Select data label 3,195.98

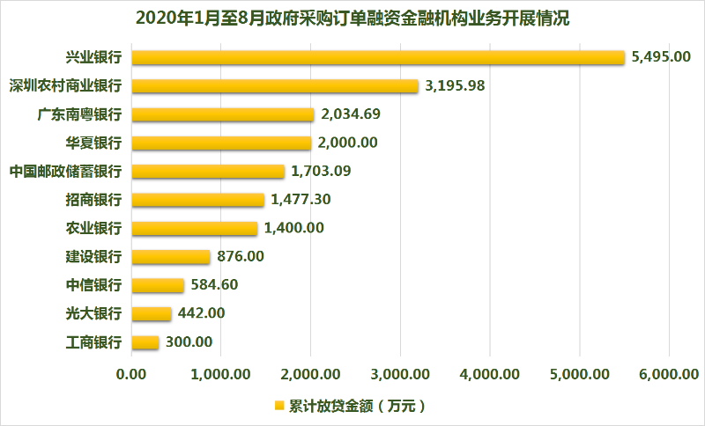click(455, 85)
